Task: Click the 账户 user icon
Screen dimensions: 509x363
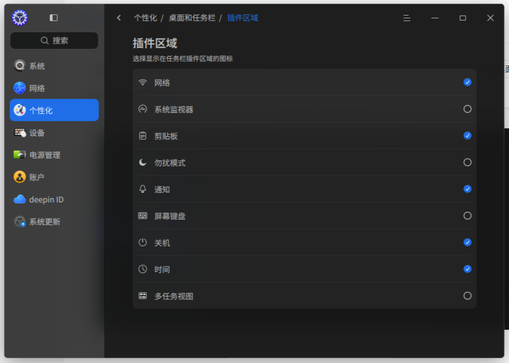Action: coord(19,177)
